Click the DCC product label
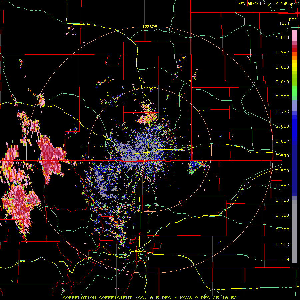The width and height of the screenshot is (300, 300). pyautogui.click(x=293, y=20)
